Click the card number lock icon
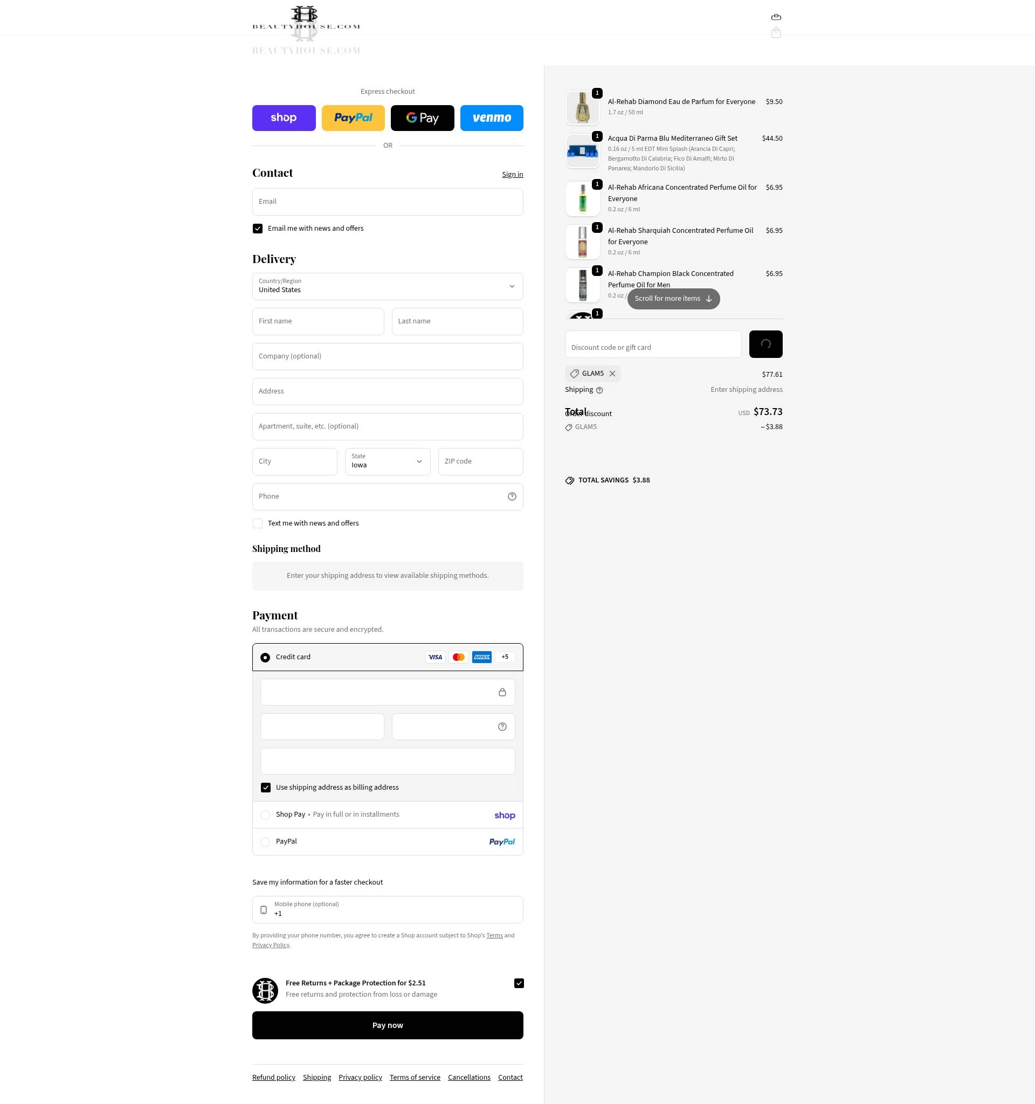Screen dimensions: 1035x1104 tap(502, 693)
